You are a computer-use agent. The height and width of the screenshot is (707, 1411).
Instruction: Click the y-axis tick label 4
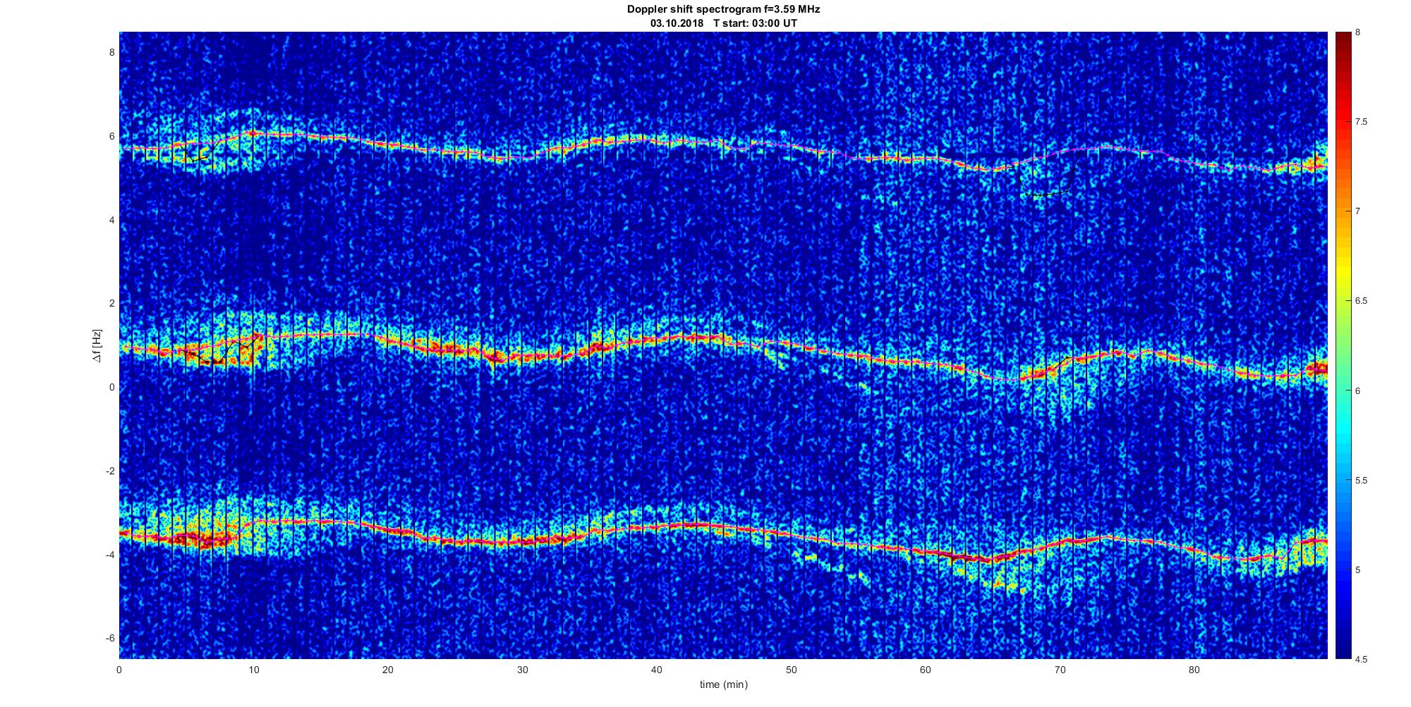(111, 220)
